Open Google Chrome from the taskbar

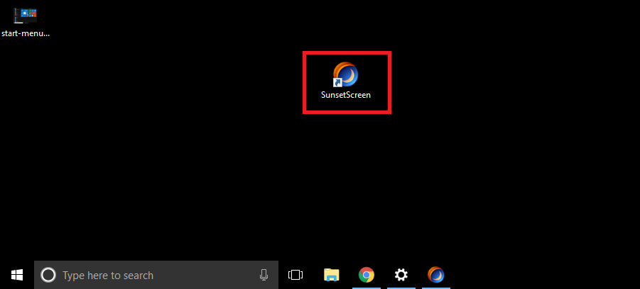point(367,275)
